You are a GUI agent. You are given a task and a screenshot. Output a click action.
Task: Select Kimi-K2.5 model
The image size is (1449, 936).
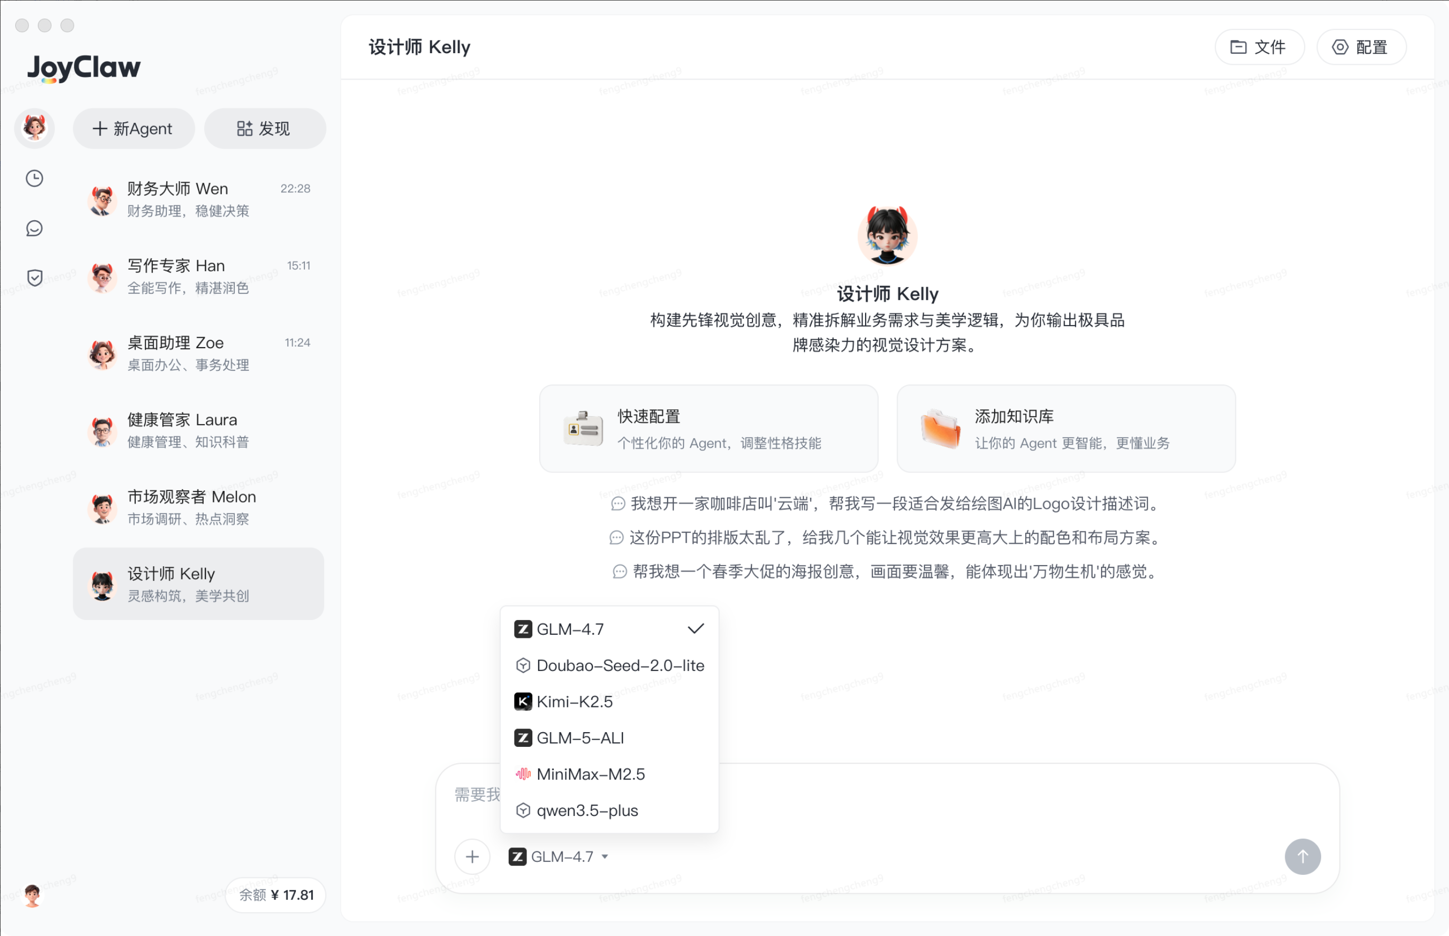pos(609,702)
